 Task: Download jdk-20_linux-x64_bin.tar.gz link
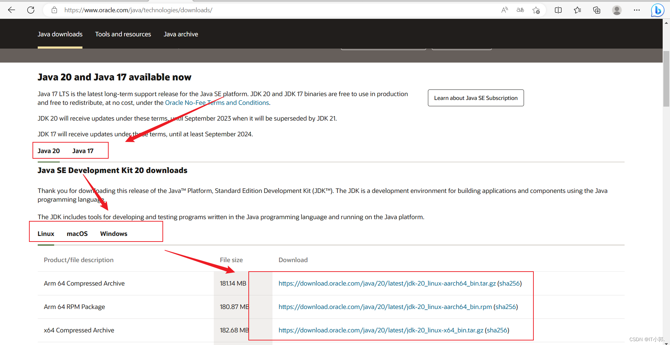tap(381, 330)
